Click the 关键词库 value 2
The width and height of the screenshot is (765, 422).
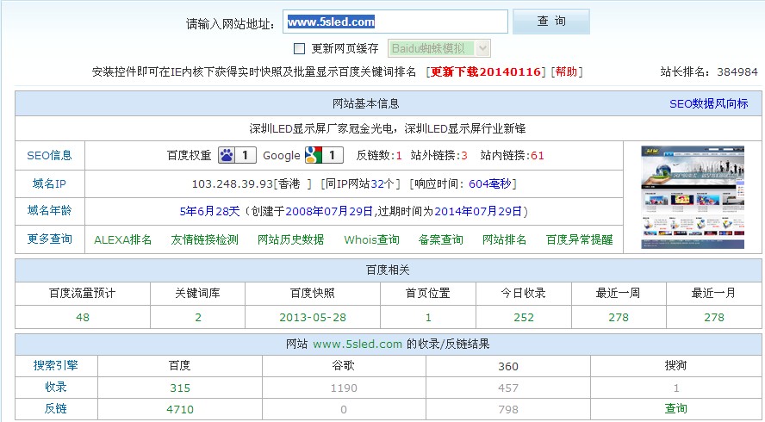click(198, 317)
